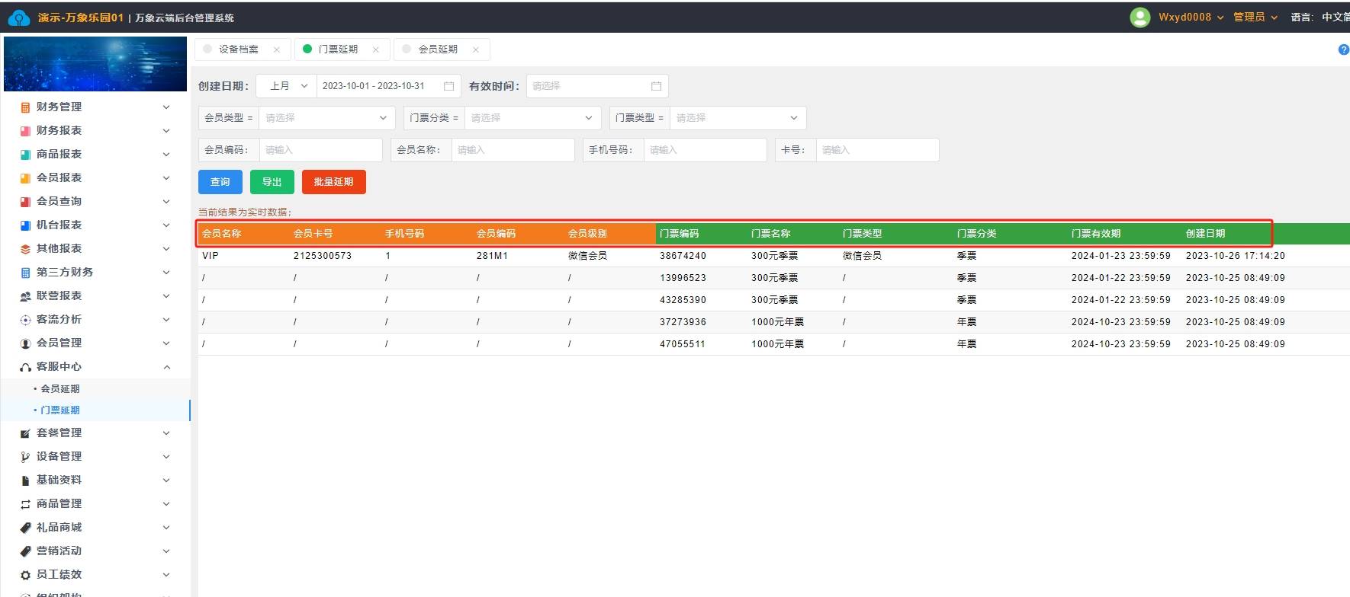Click the 联营报表 sidebar icon
Image resolution: width=1350 pixels, height=597 pixels.
click(25, 296)
